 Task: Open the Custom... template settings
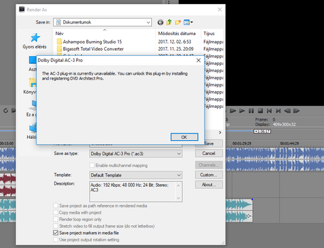pos(209,175)
